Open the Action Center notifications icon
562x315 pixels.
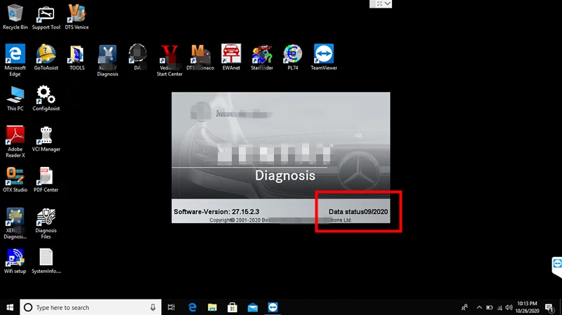click(x=549, y=307)
